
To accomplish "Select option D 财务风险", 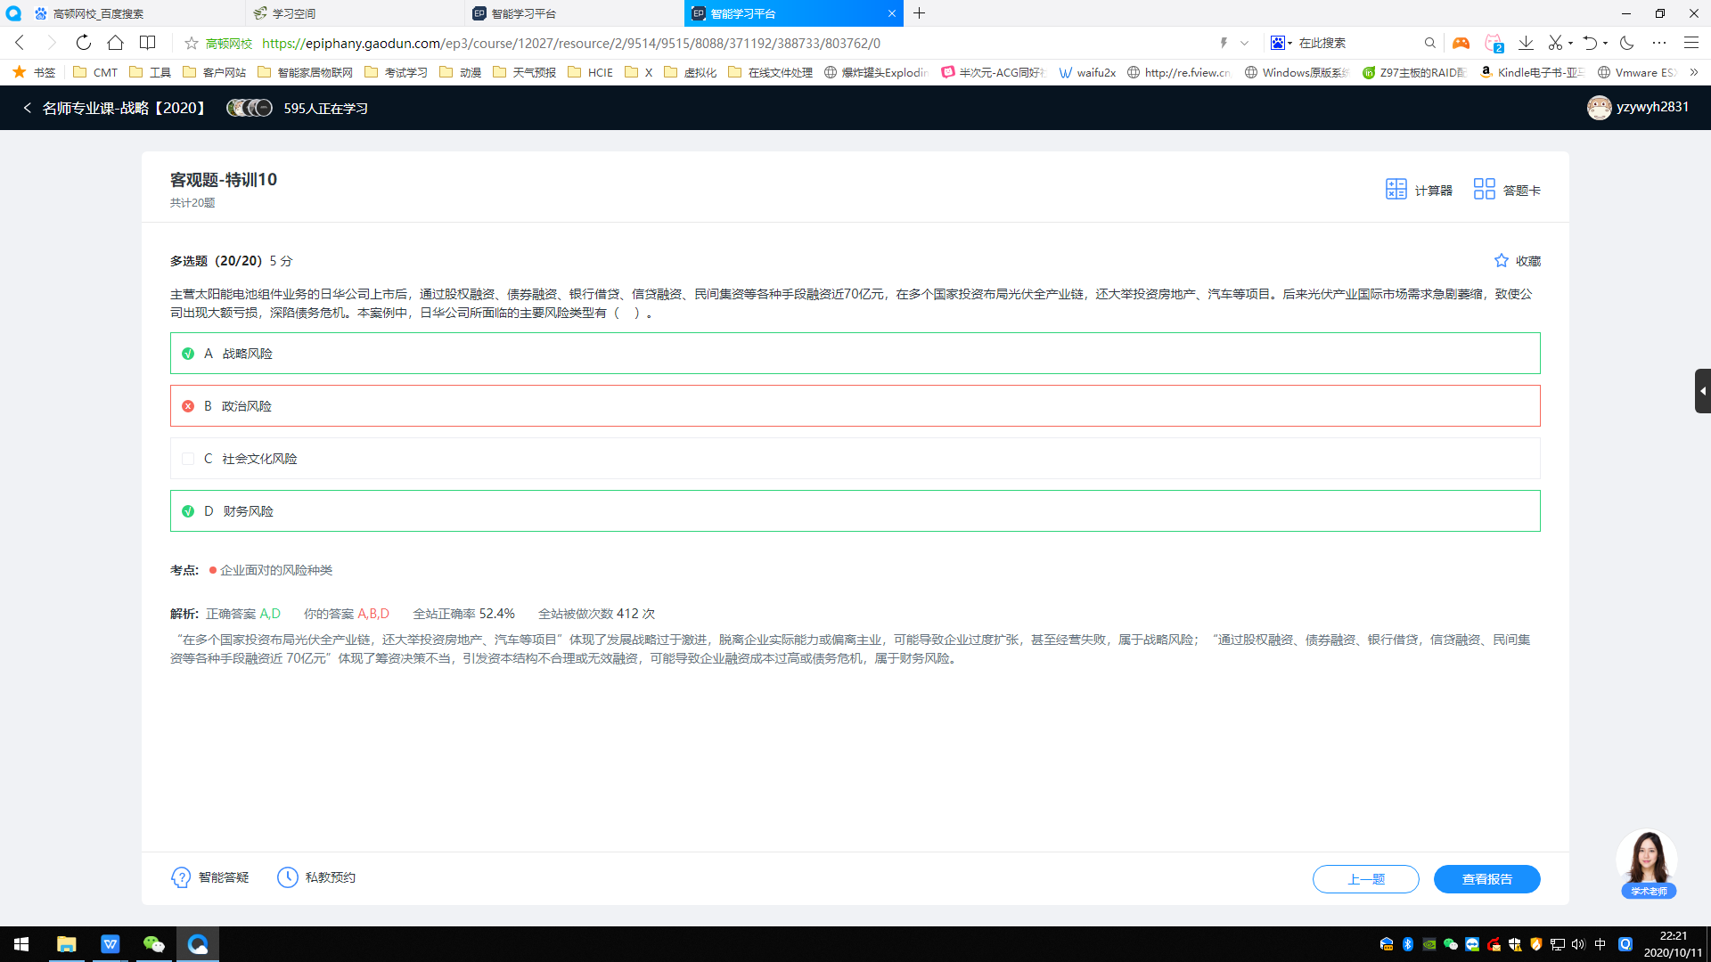I will click(248, 511).
